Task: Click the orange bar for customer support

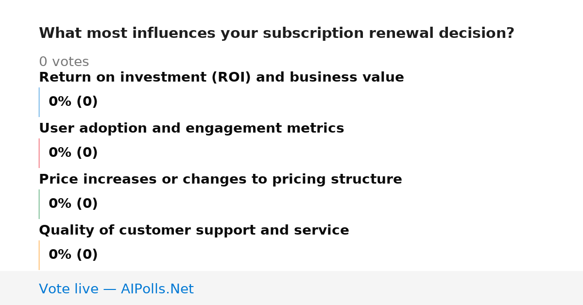Action: click(39, 255)
